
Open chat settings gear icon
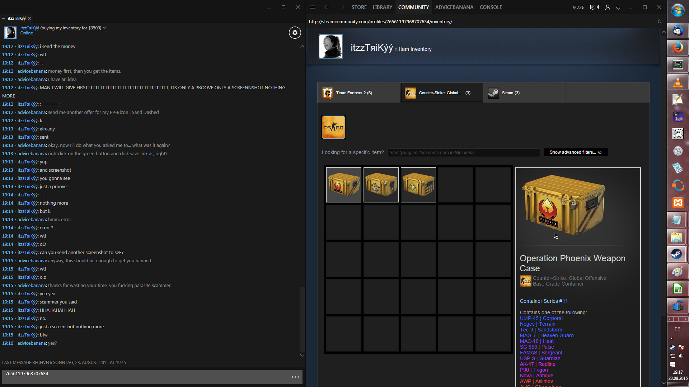(x=295, y=33)
